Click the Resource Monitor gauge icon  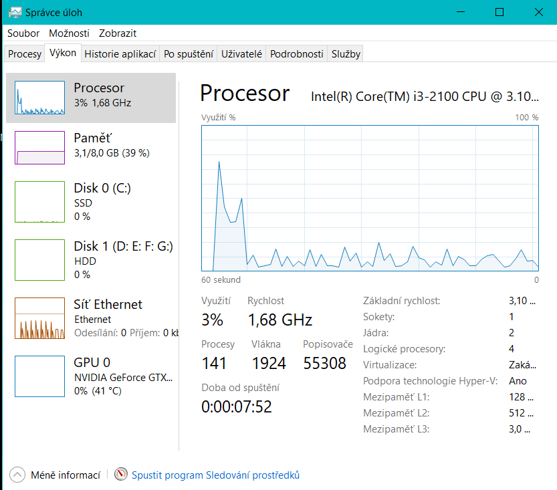coord(120,475)
